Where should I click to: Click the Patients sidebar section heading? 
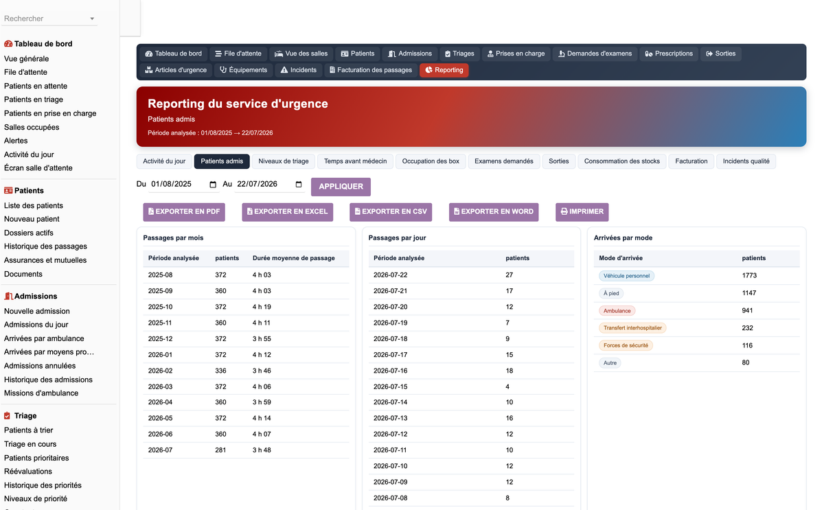(24, 191)
